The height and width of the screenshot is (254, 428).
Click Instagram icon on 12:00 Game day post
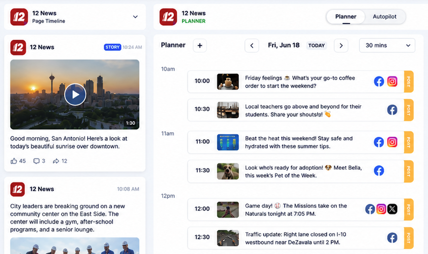coord(381,209)
